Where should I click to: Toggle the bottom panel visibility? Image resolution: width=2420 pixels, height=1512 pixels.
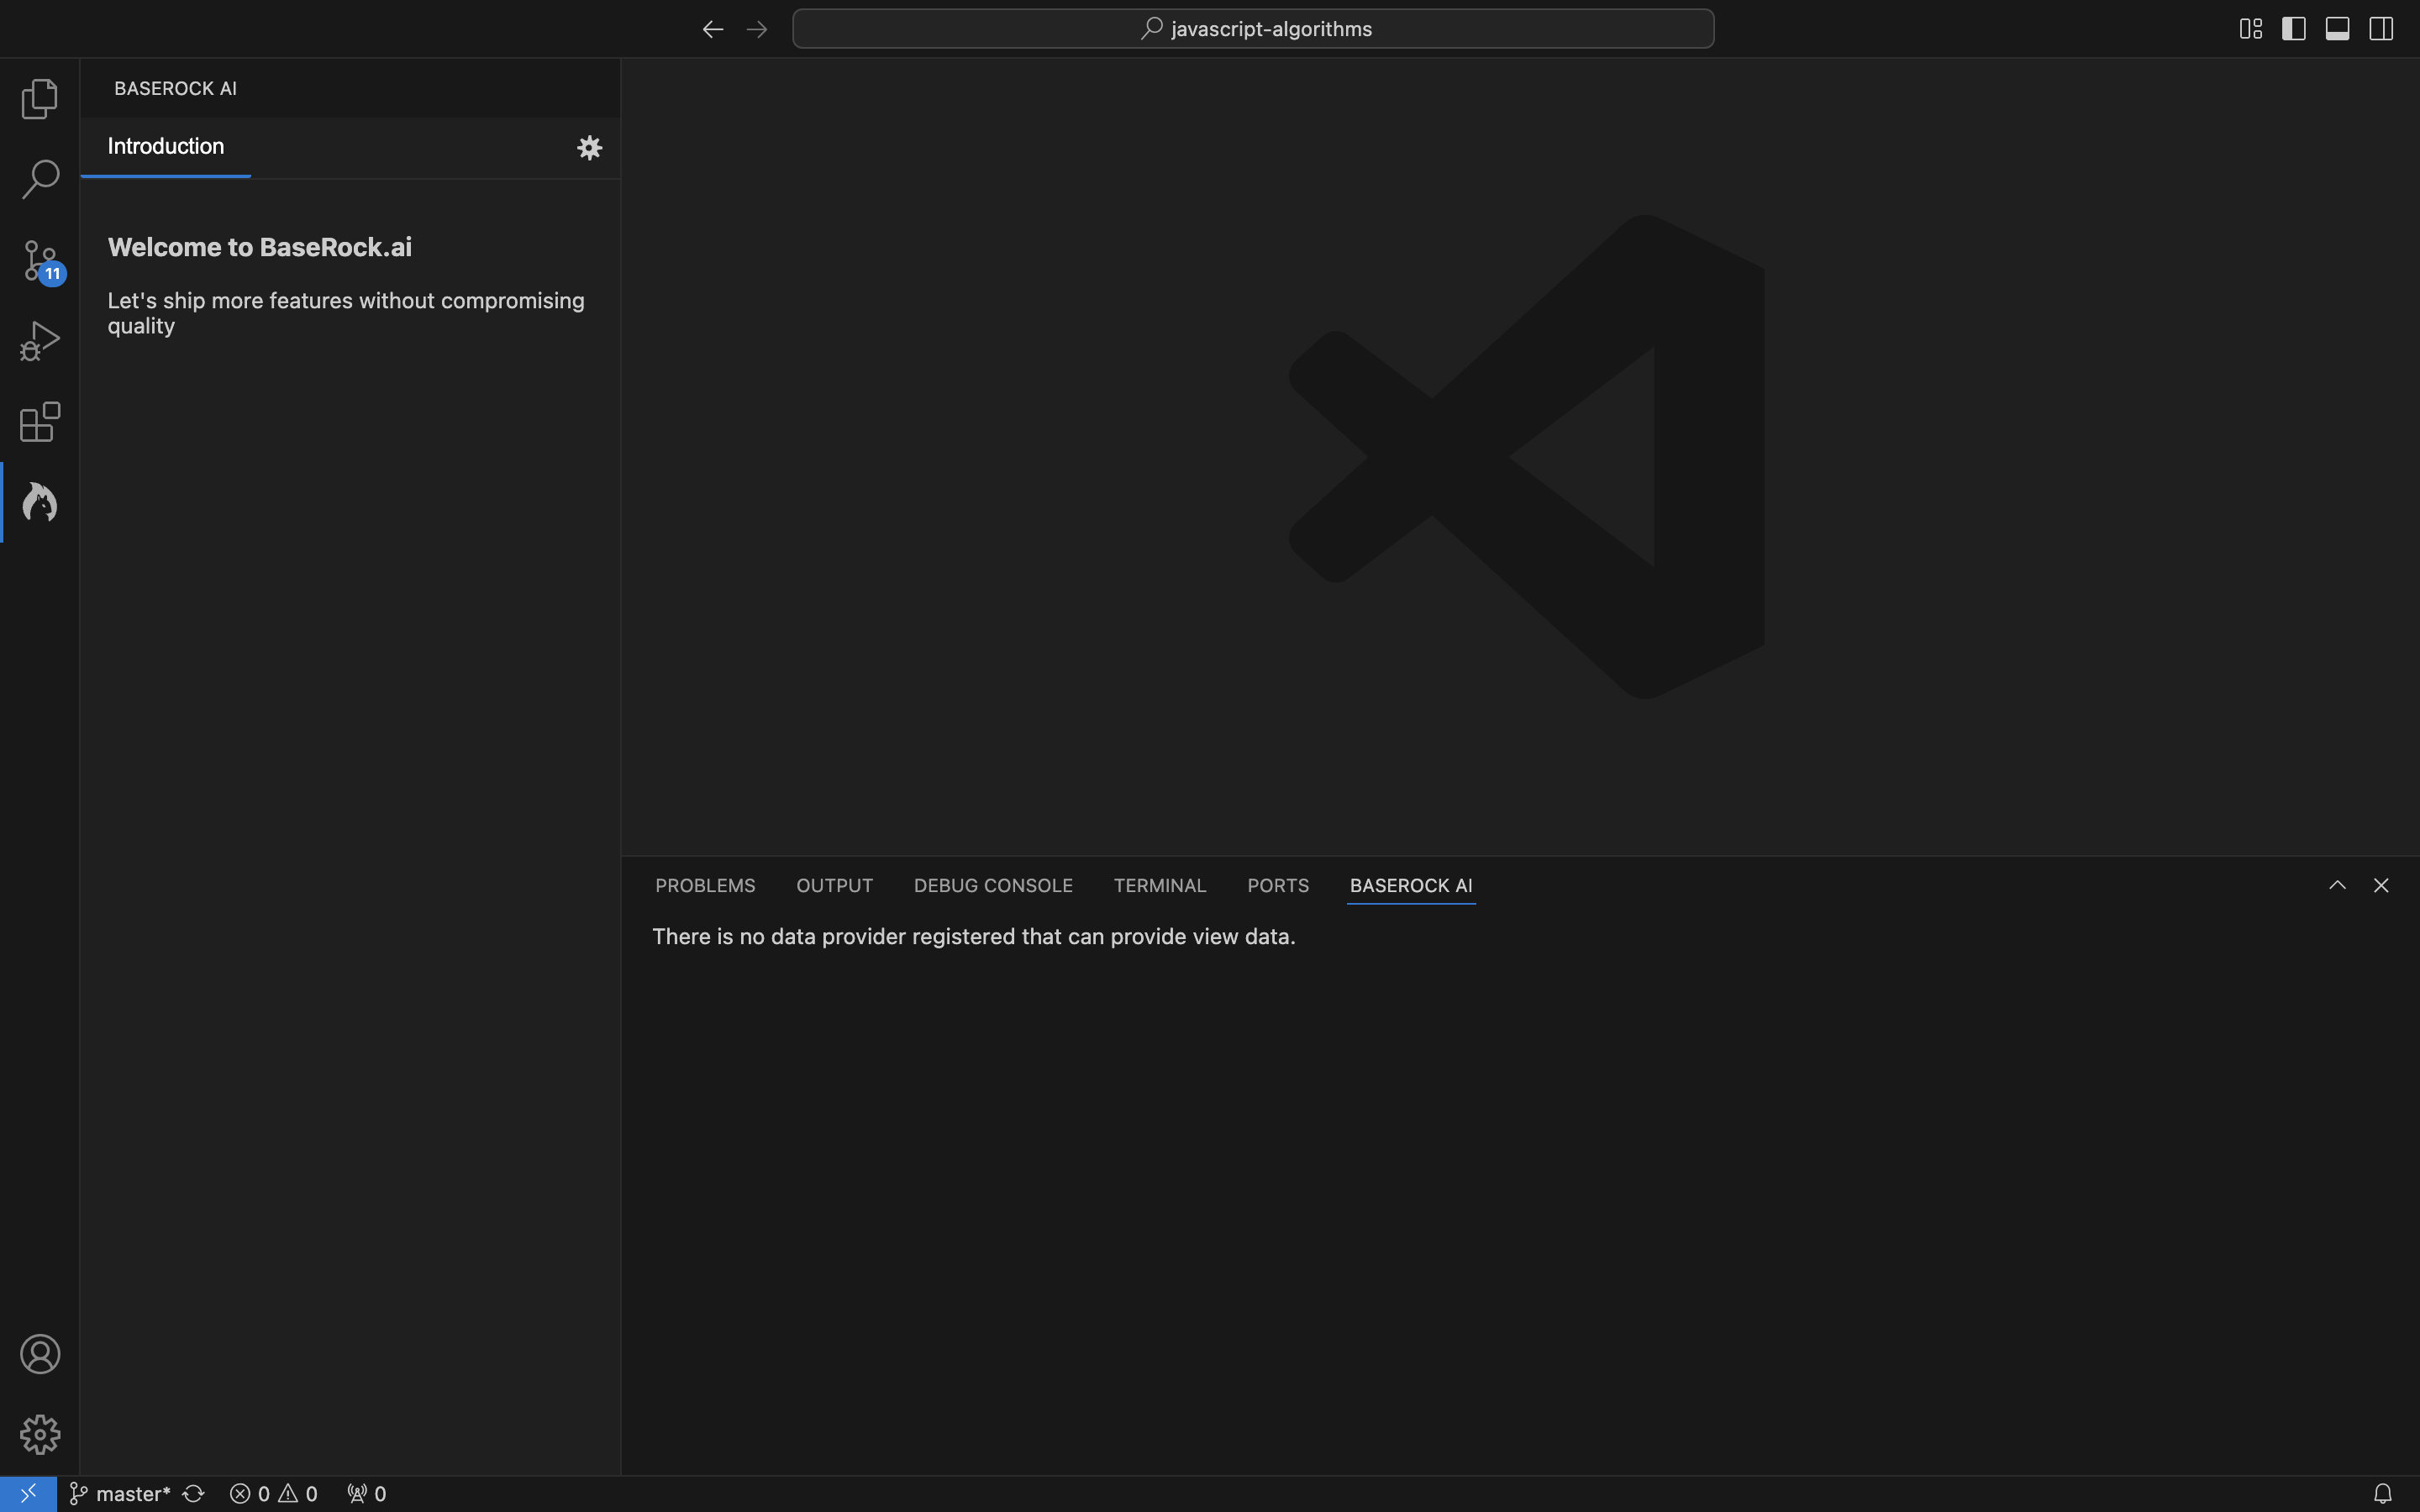tap(2338, 28)
